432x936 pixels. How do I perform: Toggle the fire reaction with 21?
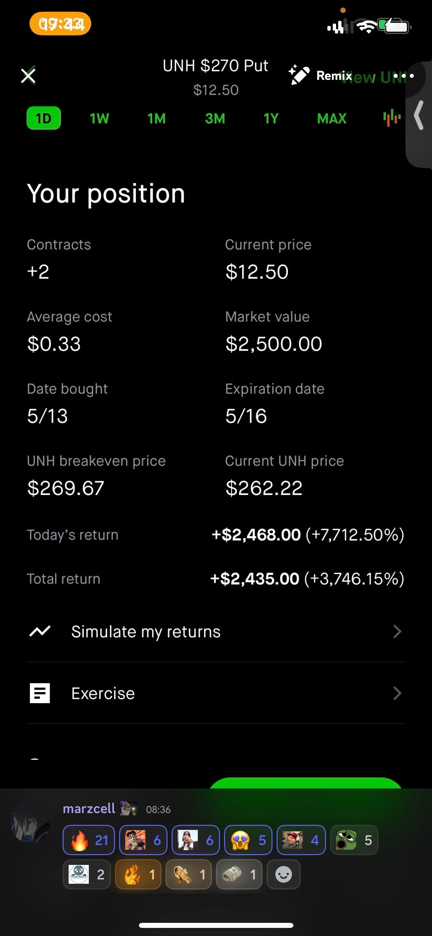tap(89, 840)
